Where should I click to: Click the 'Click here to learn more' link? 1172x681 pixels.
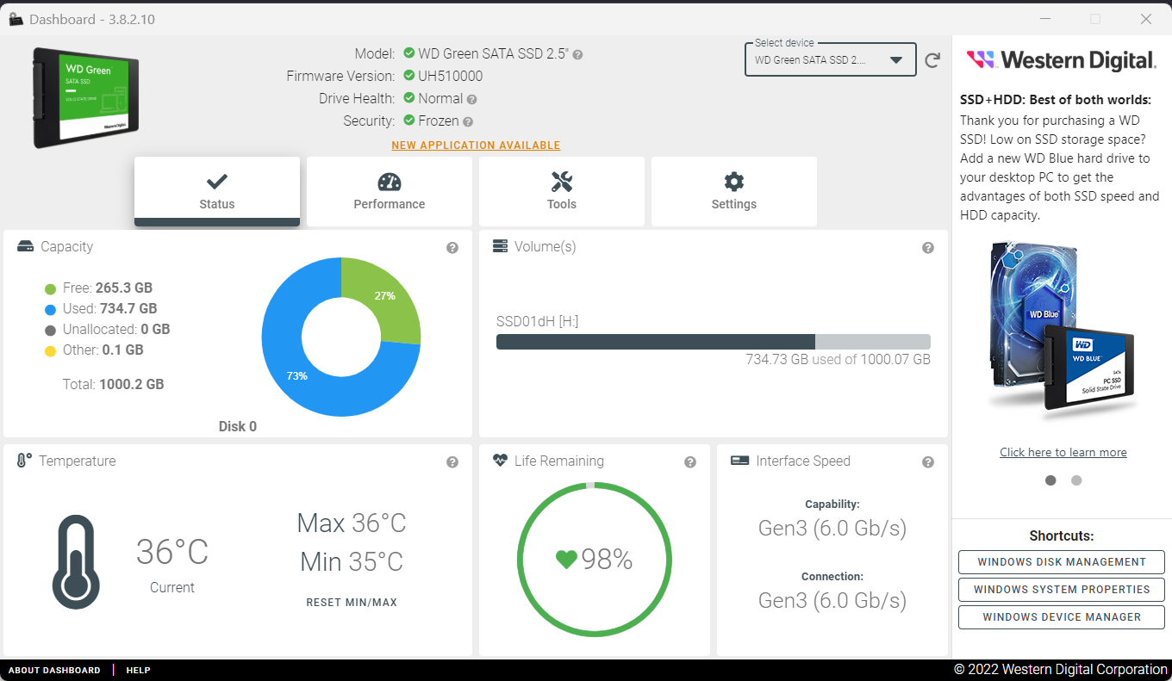[1063, 453]
